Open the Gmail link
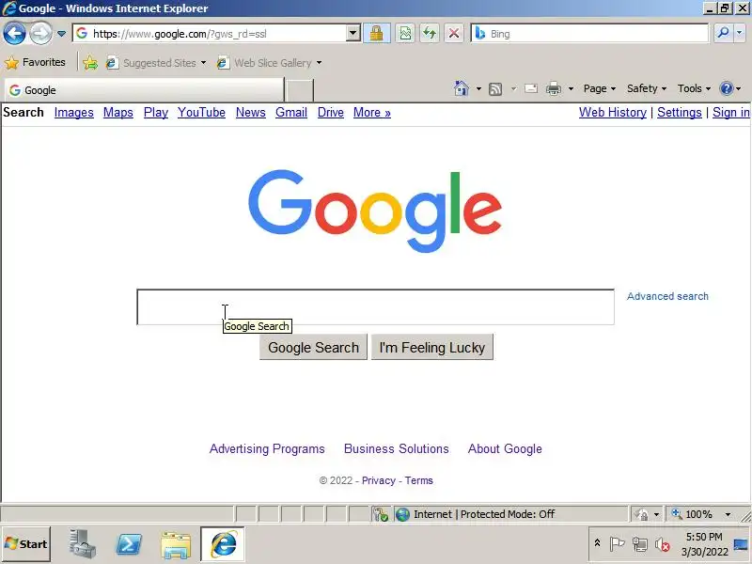This screenshot has width=752, height=564. click(291, 112)
